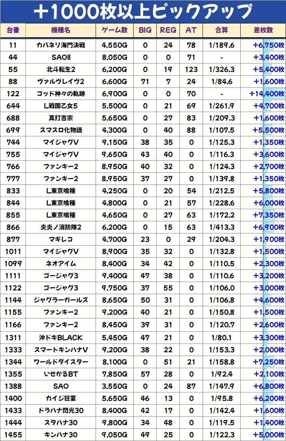Click machine number 777
Viewport: 286px width, 441px height.
coord(13,178)
